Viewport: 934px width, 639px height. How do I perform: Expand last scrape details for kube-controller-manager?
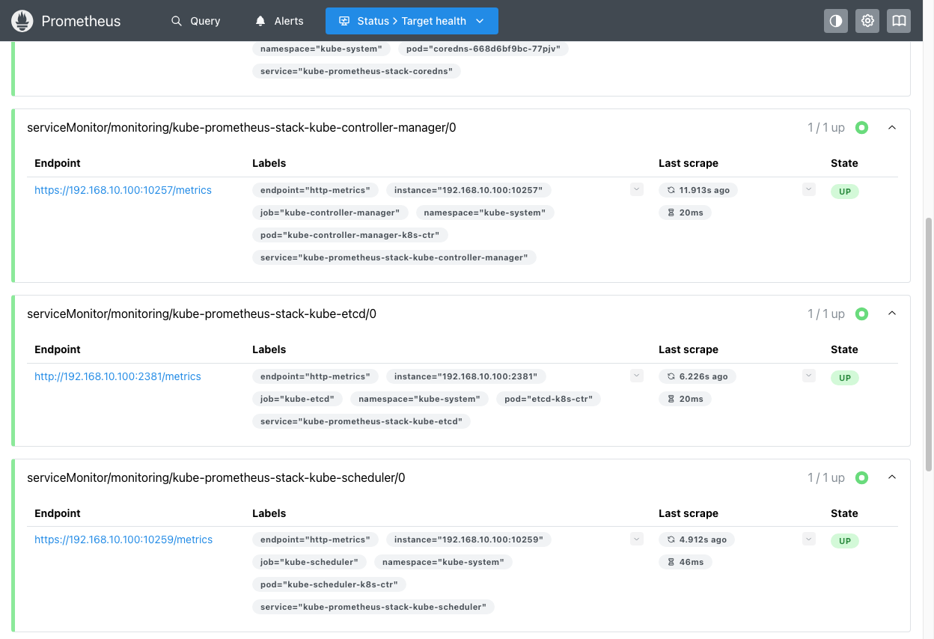pyautogui.click(x=808, y=189)
